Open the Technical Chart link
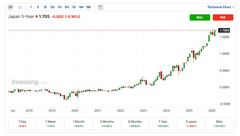Screen dimensions: 240x136 (221, 7)
